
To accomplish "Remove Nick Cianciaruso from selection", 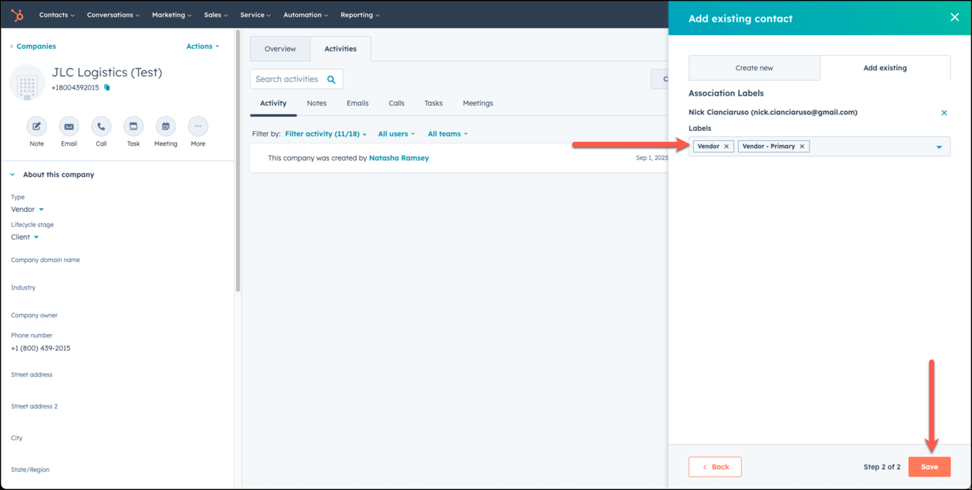I will (944, 112).
